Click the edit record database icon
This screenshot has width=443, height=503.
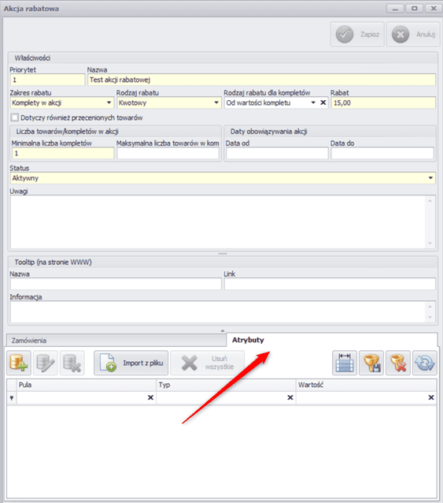tap(46, 363)
